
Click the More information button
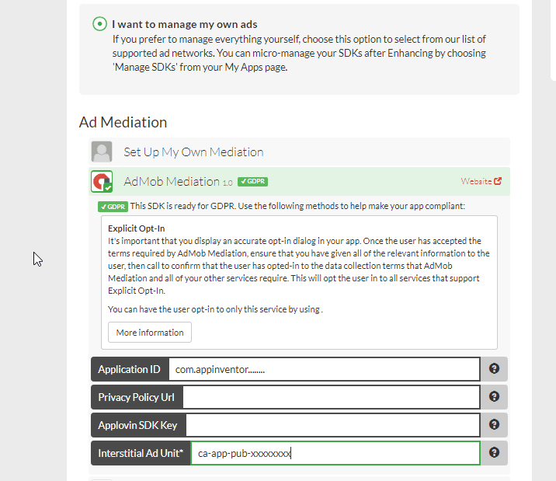click(150, 333)
